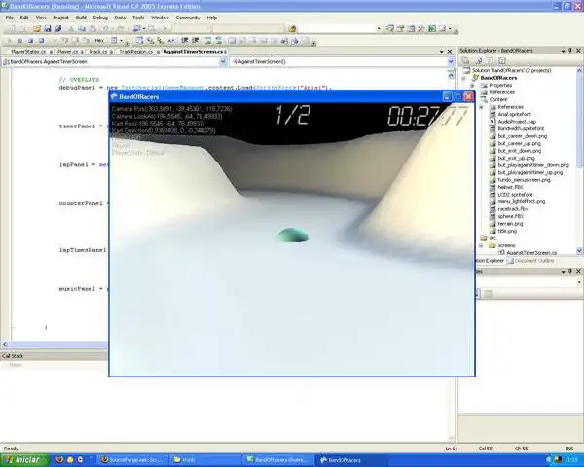Screen dimensions: 584x467
Task: Select but_career_down.png file
Action: pyautogui.click(x=523, y=136)
